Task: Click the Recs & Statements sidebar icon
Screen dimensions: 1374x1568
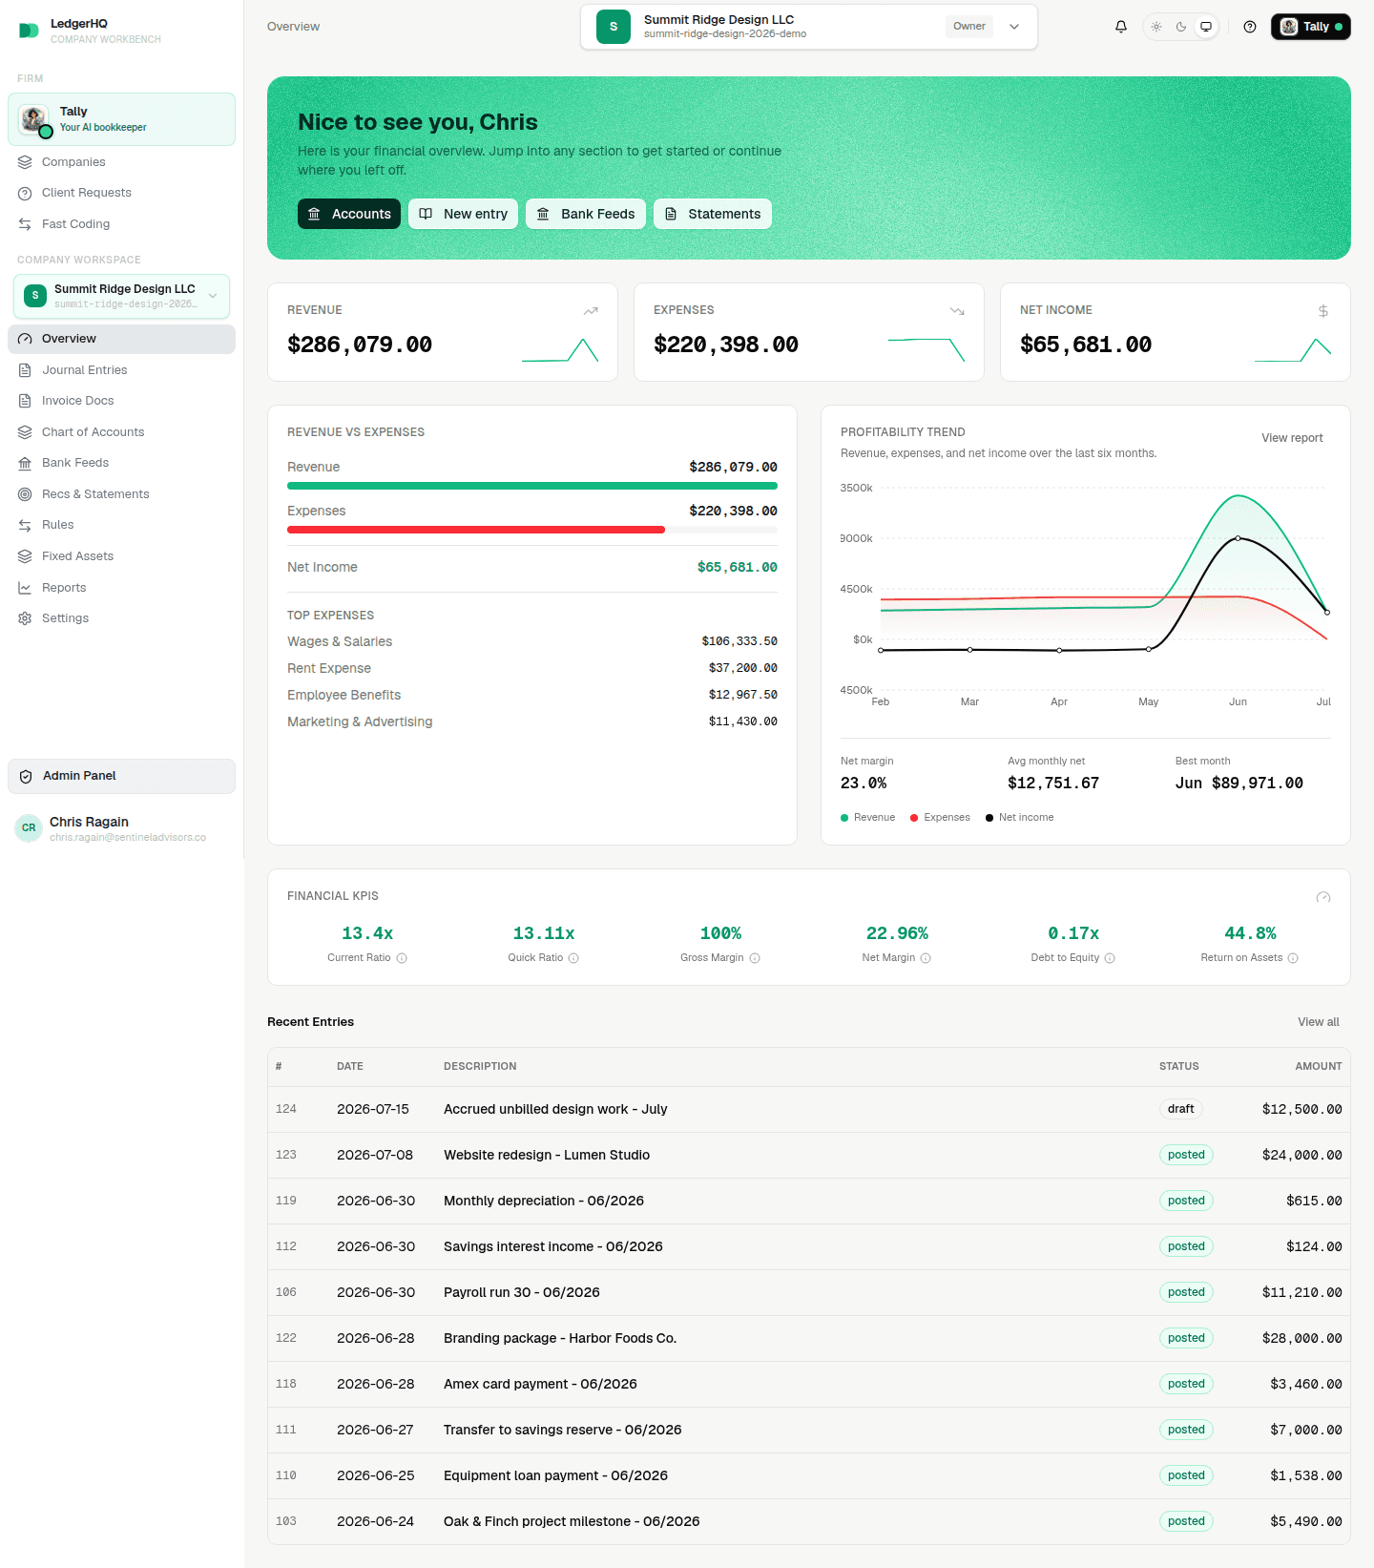Action: (25, 494)
